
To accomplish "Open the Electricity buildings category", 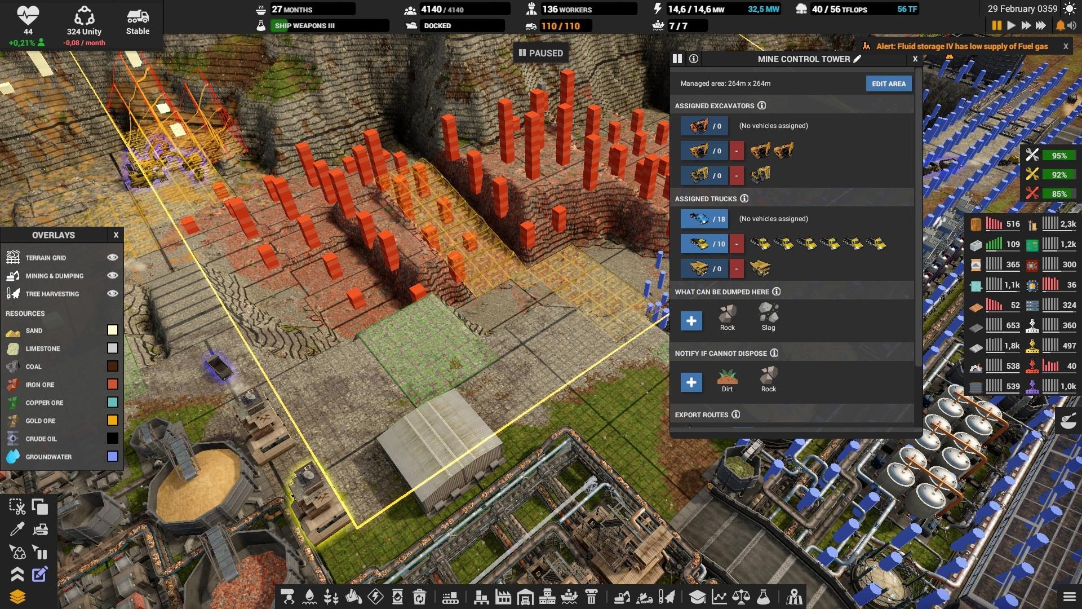I will (375, 596).
